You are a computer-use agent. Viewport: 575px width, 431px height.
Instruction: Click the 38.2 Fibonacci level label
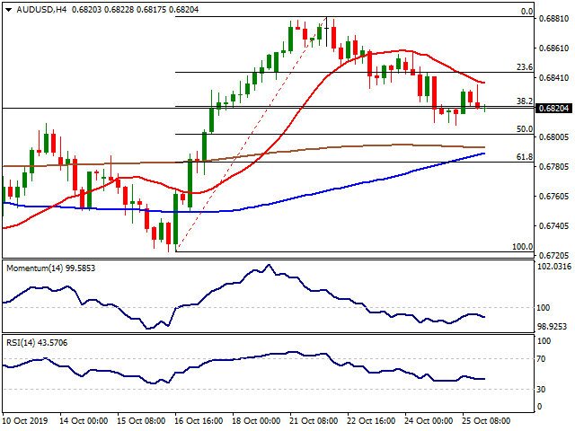(525, 101)
